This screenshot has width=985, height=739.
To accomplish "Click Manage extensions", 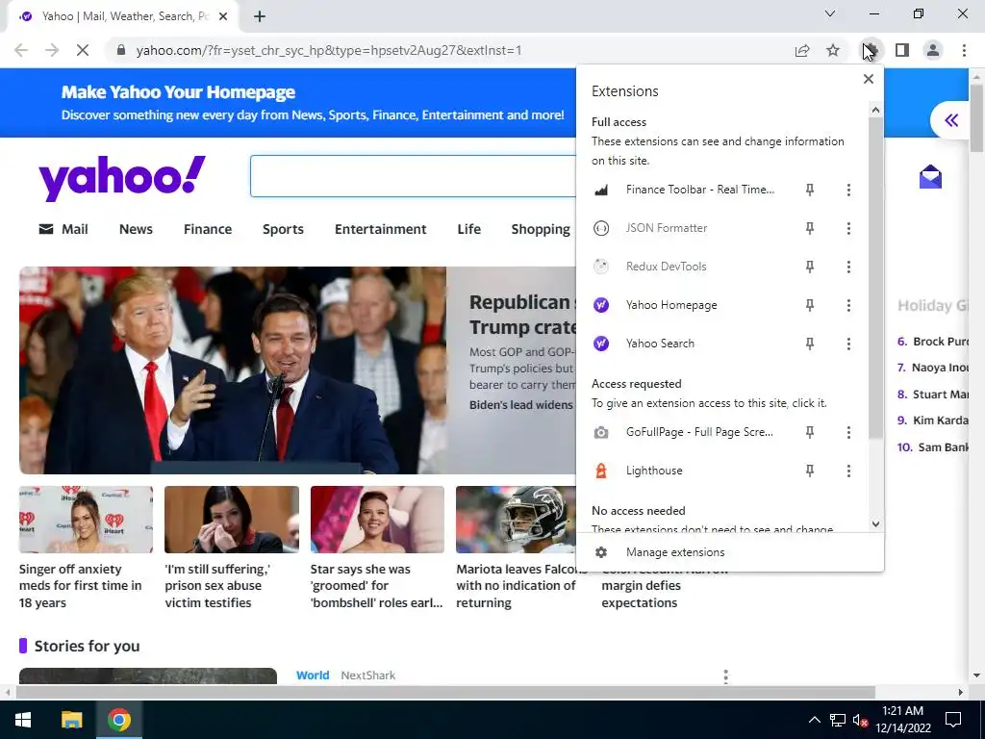I will click(675, 552).
